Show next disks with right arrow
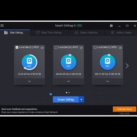The image size is (137, 137). [x=127, y=66]
